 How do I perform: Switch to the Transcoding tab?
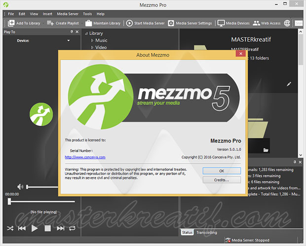coord(207,232)
